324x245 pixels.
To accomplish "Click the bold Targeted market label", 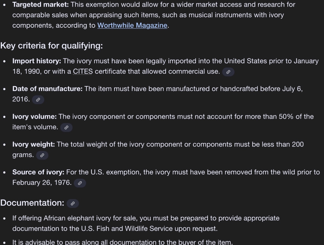I will tap(40, 5).
